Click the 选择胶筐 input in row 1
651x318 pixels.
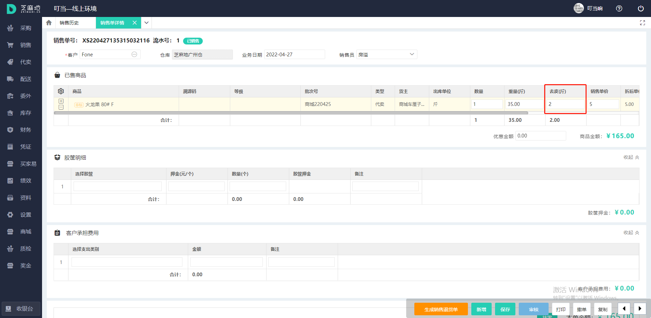coord(118,186)
